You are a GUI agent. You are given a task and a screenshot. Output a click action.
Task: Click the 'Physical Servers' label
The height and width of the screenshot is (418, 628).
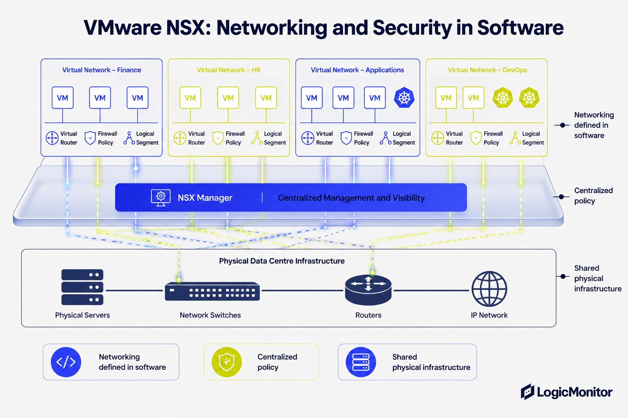[83, 315]
